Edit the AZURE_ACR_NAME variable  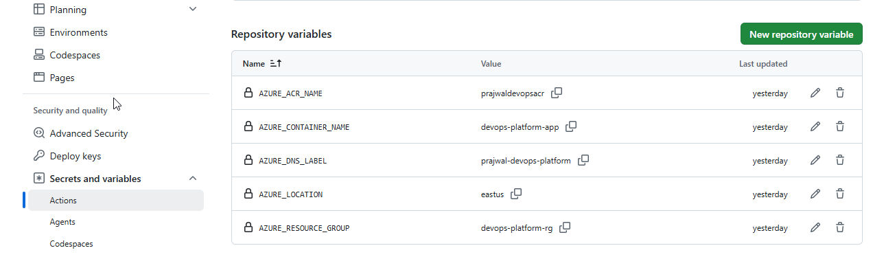point(815,93)
